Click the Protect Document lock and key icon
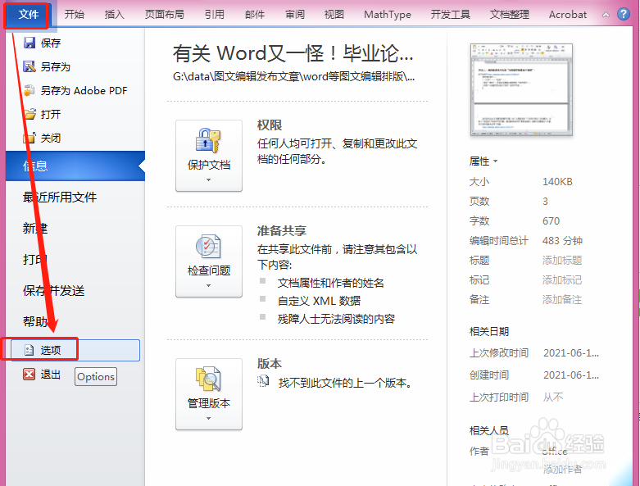Viewport: 640px width, 486px height. (208, 141)
